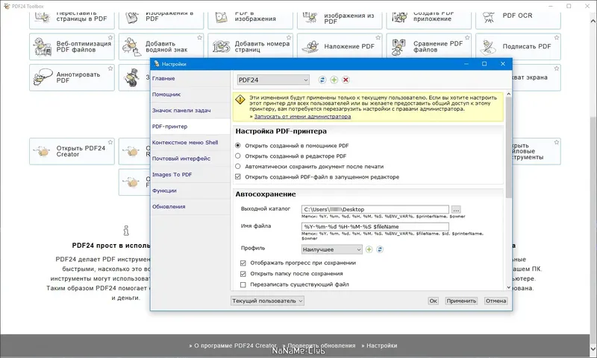Select Открыть созданный в помощнике PDF radio
The image size is (597, 358).
coord(238,145)
